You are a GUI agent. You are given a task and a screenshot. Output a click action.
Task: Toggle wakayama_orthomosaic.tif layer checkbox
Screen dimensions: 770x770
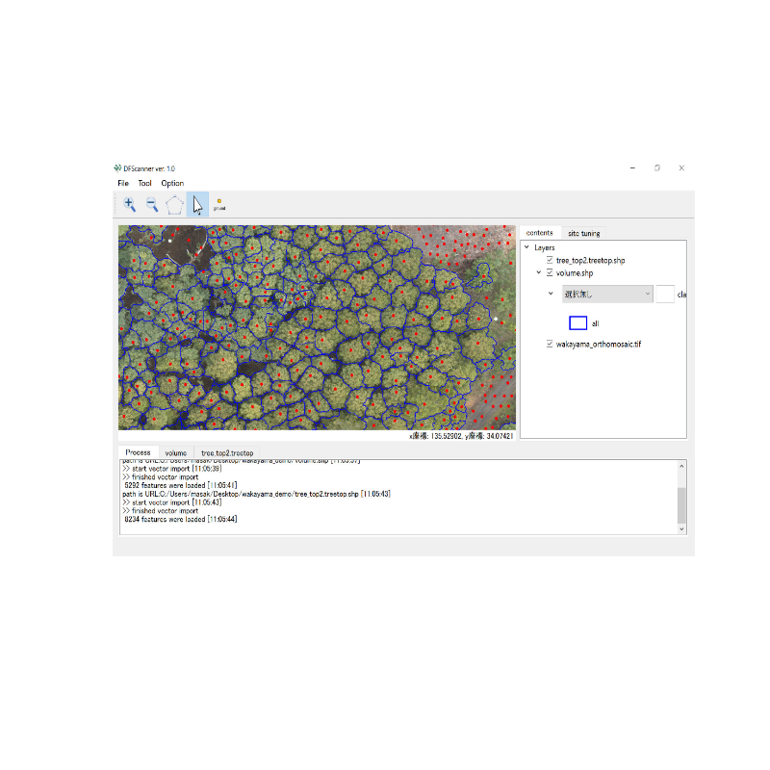point(550,344)
